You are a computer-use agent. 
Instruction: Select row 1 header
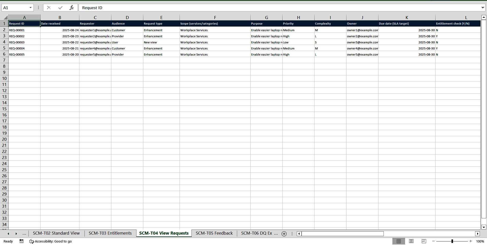(4, 24)
